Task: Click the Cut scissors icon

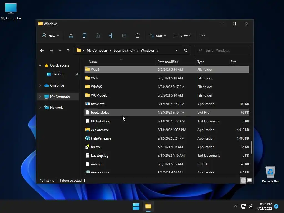Action: click(x=71, y=36)
